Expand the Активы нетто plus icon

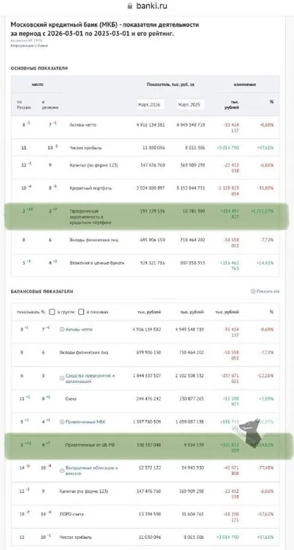tap(62, 329)
